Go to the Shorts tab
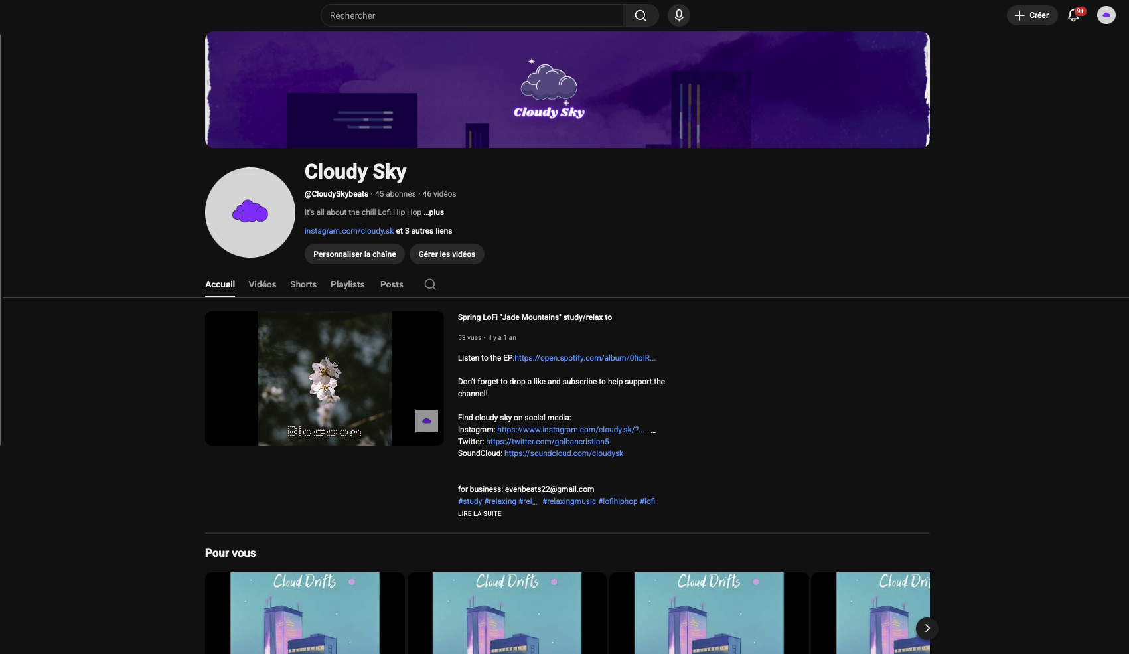The width and height of the screenshot is (1129, 654). tap(303, 284)
